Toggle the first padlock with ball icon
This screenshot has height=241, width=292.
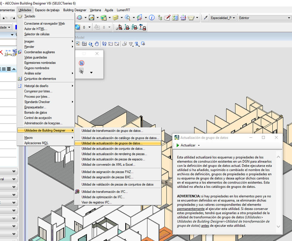119,27
